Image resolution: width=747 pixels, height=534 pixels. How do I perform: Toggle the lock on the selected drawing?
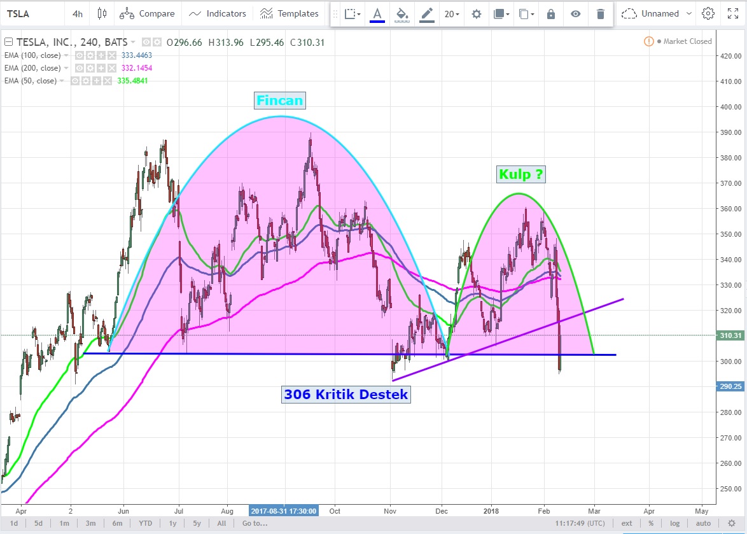[551, 13]
